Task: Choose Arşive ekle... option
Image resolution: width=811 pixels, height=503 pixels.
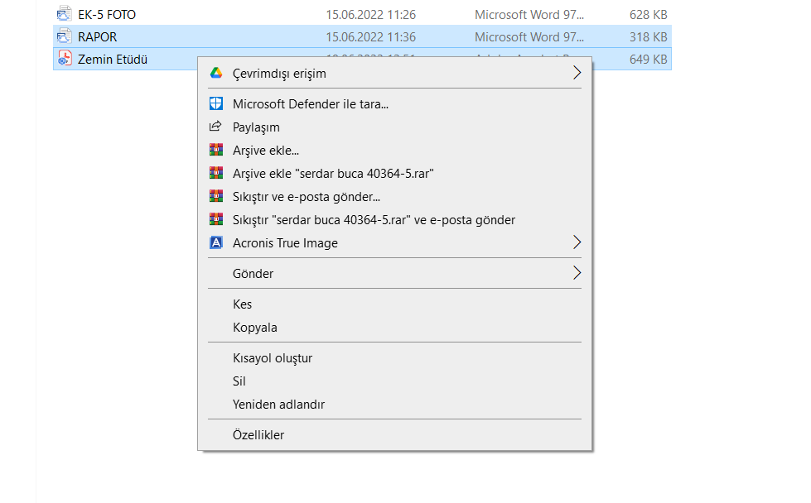Action: 394,151
